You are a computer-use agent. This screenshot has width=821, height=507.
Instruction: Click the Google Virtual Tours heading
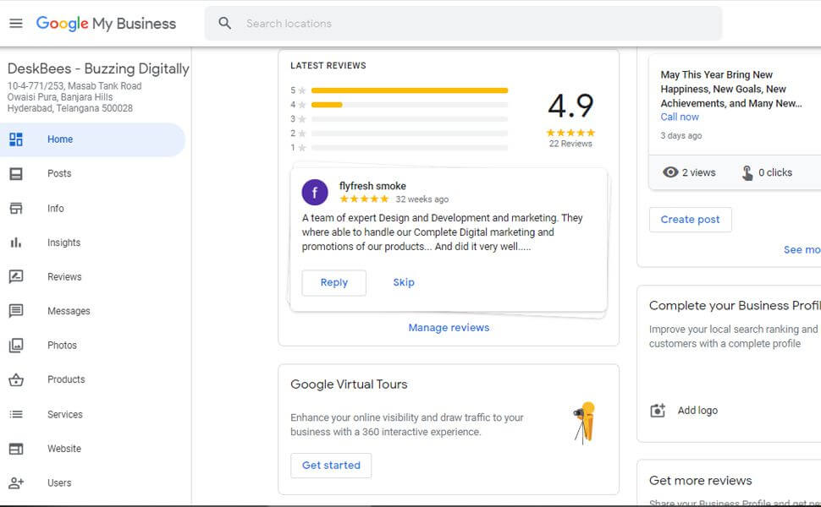[349, 384]
